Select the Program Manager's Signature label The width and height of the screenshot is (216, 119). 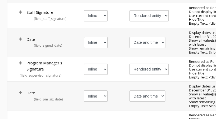(x=44, y=66)
